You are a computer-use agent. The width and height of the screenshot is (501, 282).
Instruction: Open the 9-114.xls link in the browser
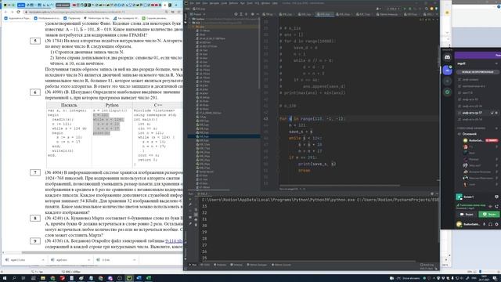(x=174, y=240)
